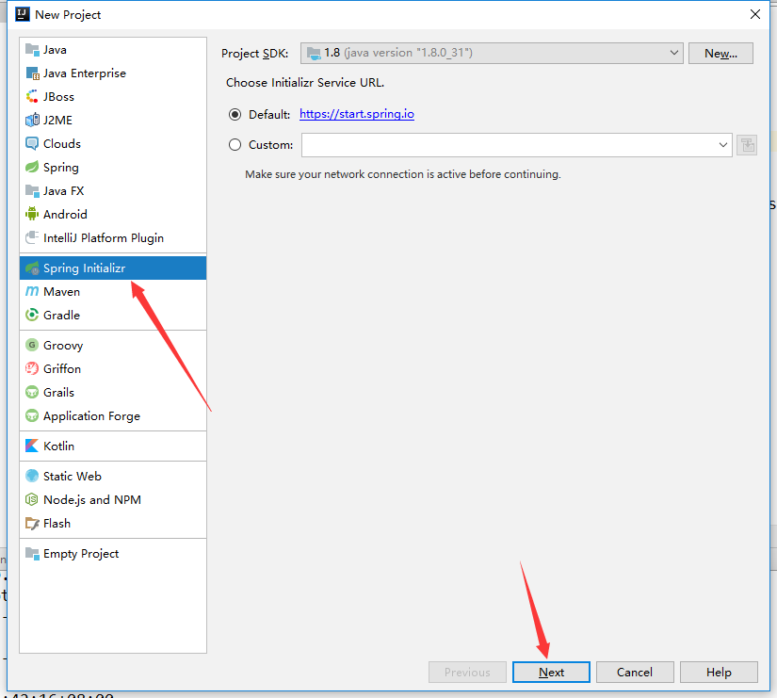
Task: Click the Node.js and NPM icon
Action: coord(32,499)
